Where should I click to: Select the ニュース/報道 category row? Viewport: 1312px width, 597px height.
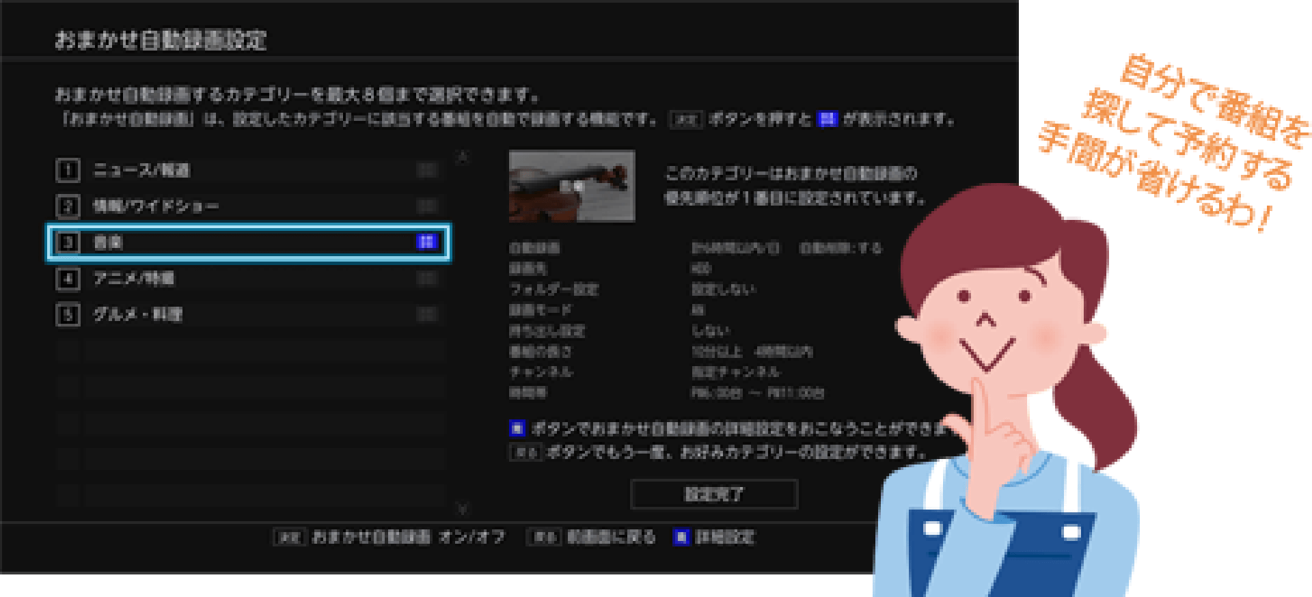click(246, 170)
